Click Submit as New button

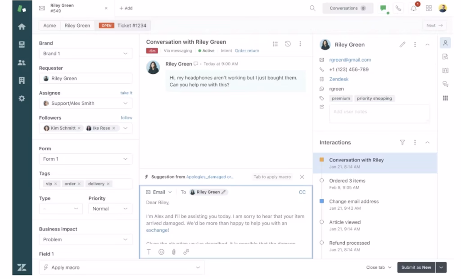tap(416, 267)
